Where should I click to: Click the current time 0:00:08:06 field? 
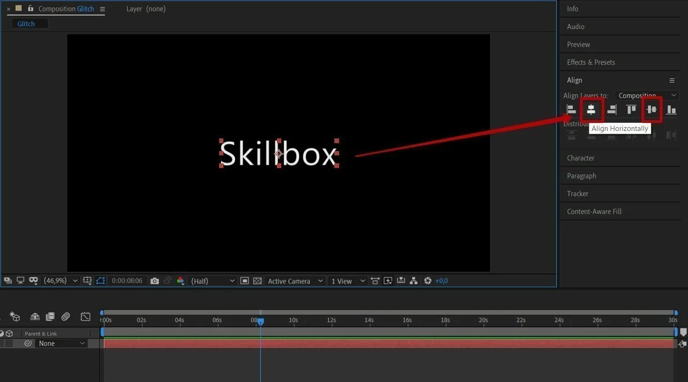click(x=127, y=281)
